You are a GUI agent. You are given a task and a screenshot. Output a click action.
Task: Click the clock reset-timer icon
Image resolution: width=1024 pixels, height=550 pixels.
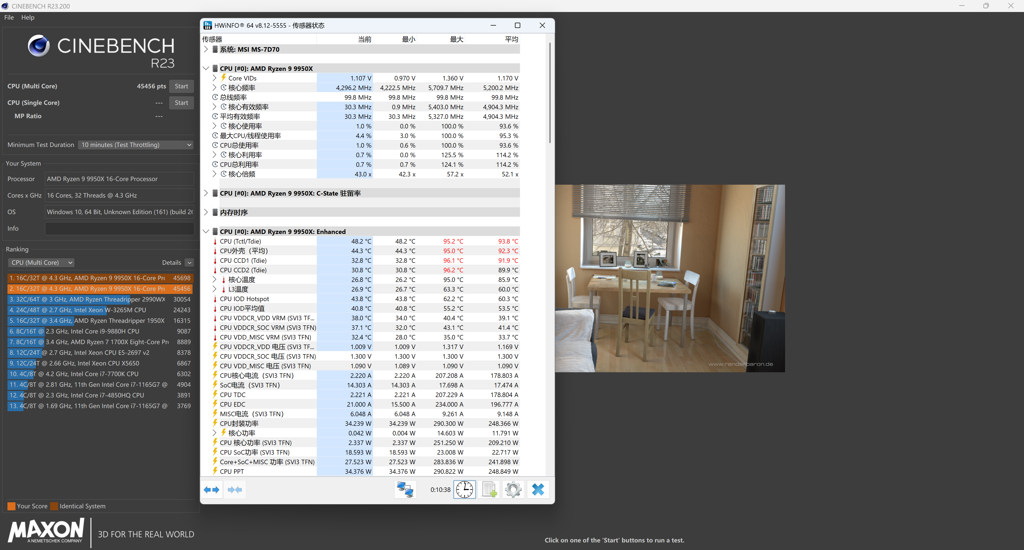(464, 490)
